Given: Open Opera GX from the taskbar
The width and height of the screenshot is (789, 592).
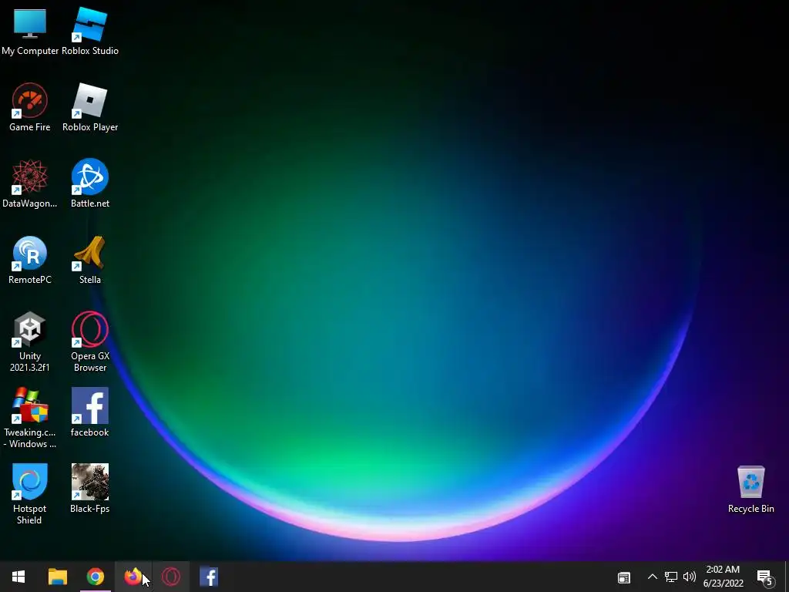Looking at the screenshot, I should (171, 577).
